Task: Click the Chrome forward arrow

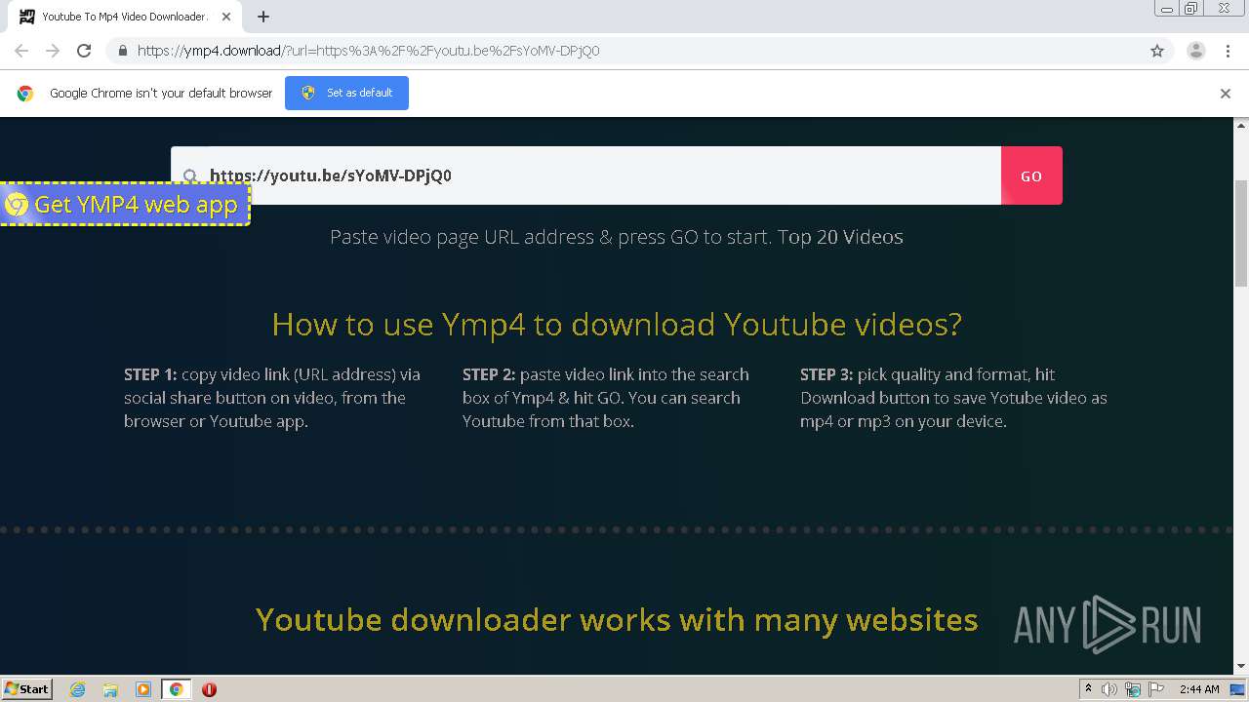Action: [x=53, y=51]
